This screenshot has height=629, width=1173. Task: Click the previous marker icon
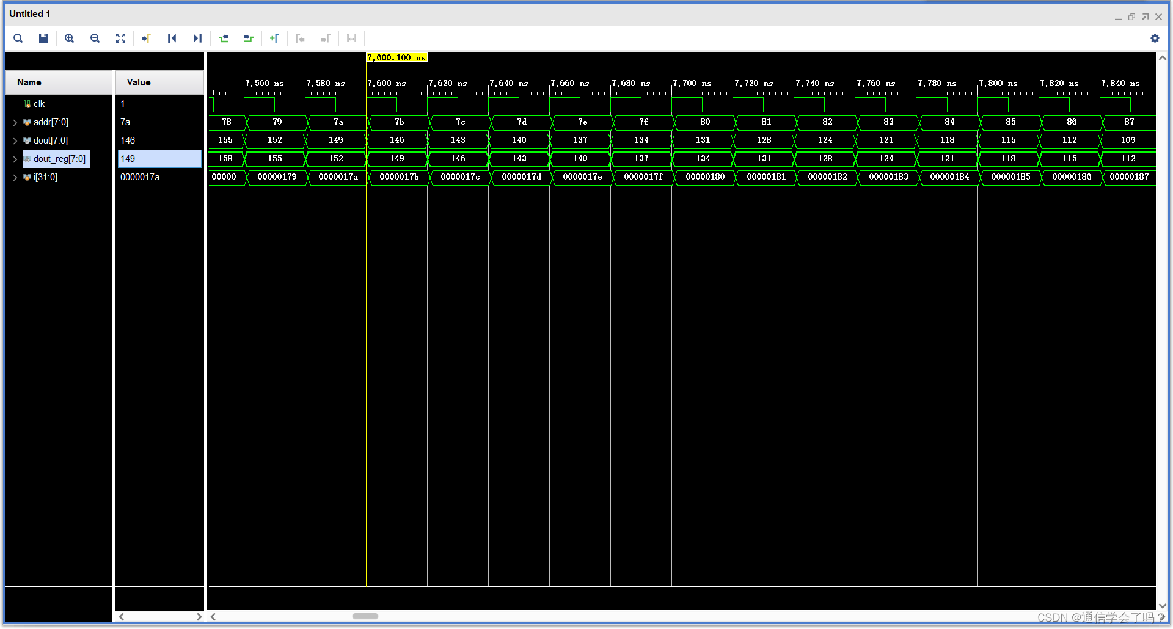click(x=300, y=38)
